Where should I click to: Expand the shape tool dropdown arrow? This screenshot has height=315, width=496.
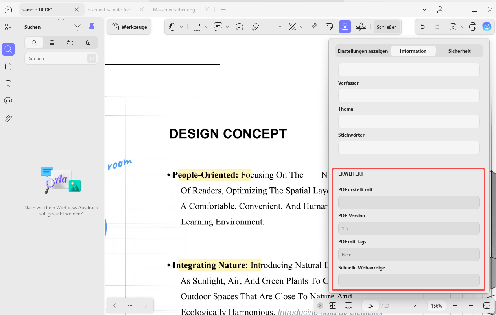coord(280,27)
